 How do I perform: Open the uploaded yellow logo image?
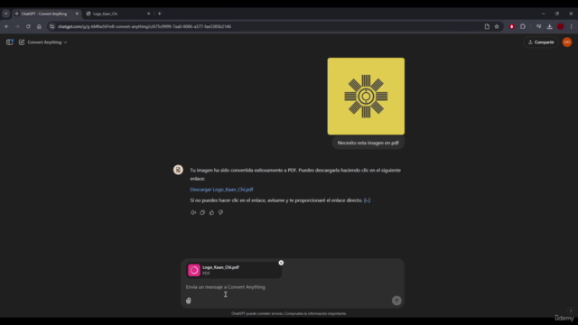(x=366, y=97)
